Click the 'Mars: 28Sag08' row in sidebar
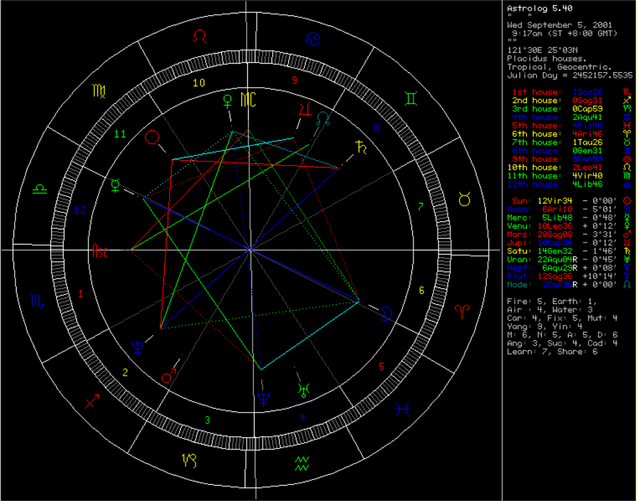638x501 pixels. click(570, 234)
